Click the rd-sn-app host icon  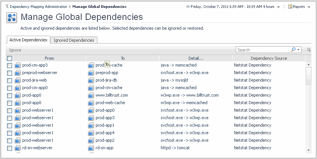point(91,148)
